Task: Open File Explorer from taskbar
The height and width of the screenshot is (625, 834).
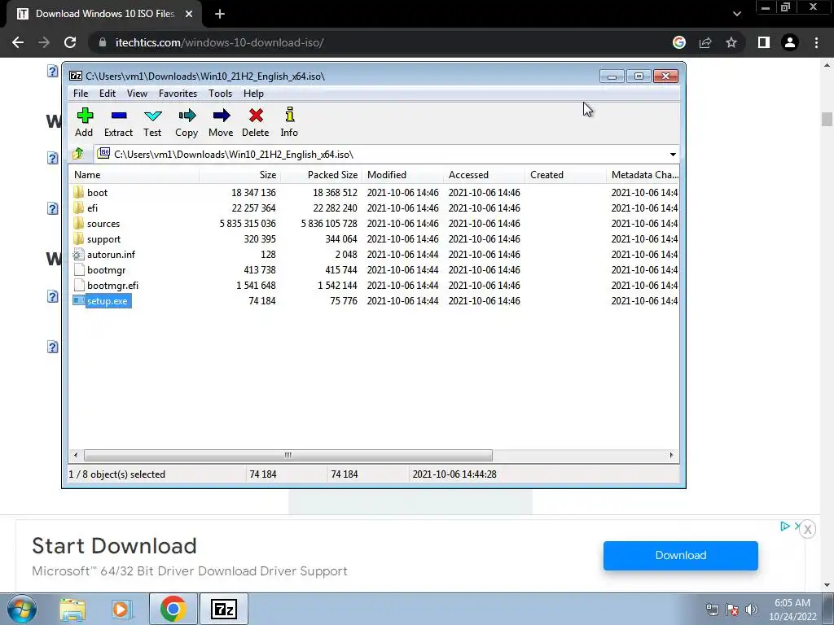Action: pos(72,609)
